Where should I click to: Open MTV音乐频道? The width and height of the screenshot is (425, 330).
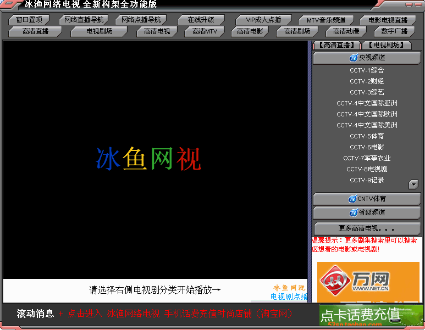(x=326, y=20)
